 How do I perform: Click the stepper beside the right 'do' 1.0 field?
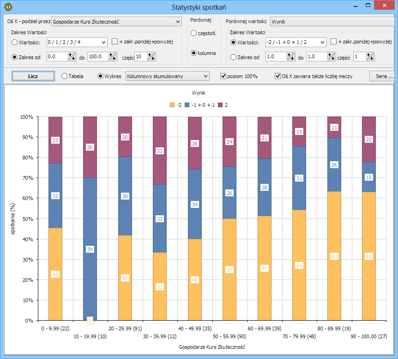click(331, 57)
